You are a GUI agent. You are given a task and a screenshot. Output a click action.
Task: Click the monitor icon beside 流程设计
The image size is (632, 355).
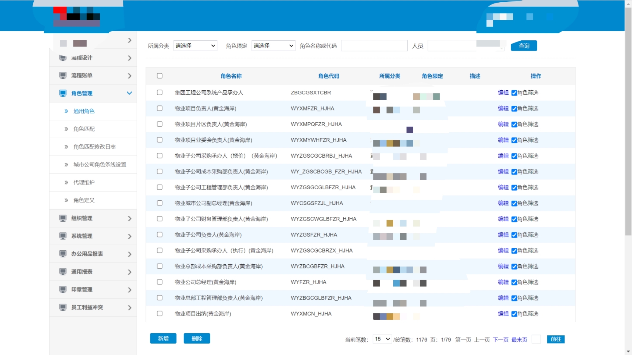(x=63, y=58)
